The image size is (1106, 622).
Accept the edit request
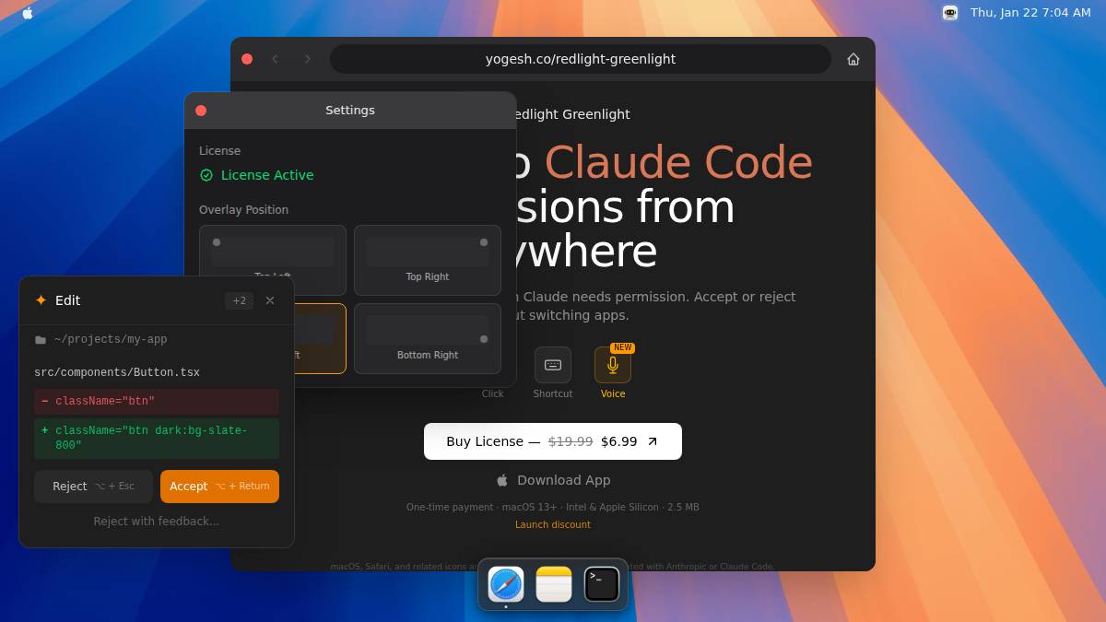[219, 487]
